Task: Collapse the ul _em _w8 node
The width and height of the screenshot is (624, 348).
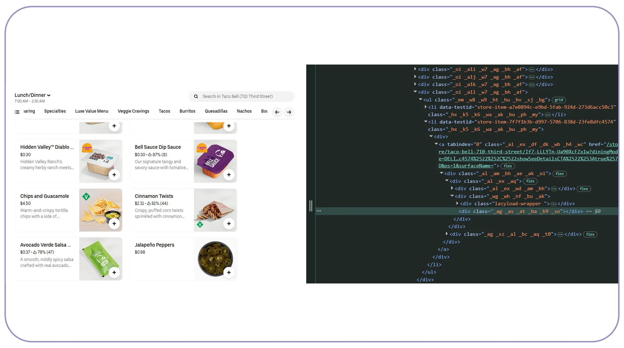Action: click(x=420, y=99)
